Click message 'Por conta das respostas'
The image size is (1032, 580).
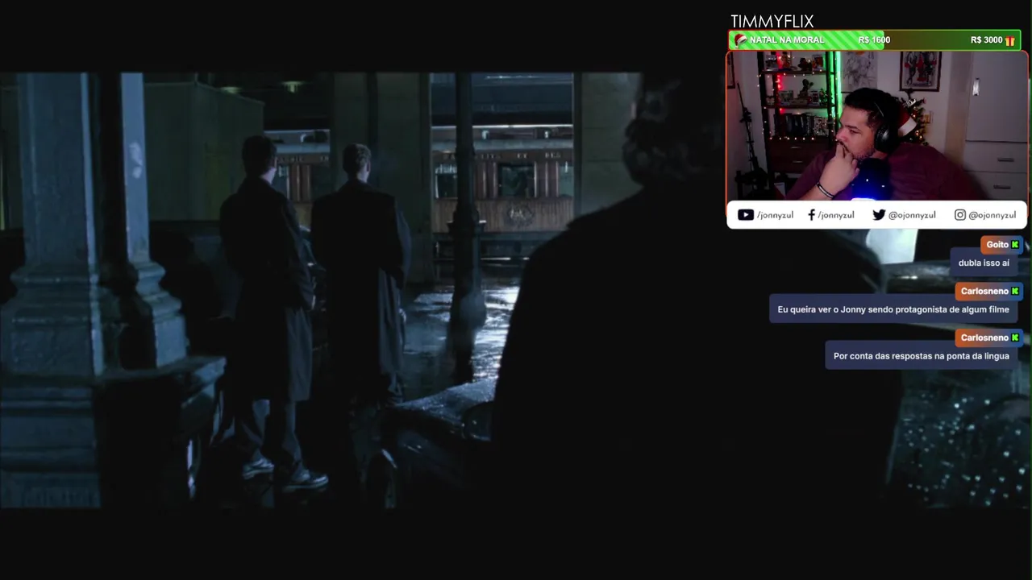click(922, 356)
